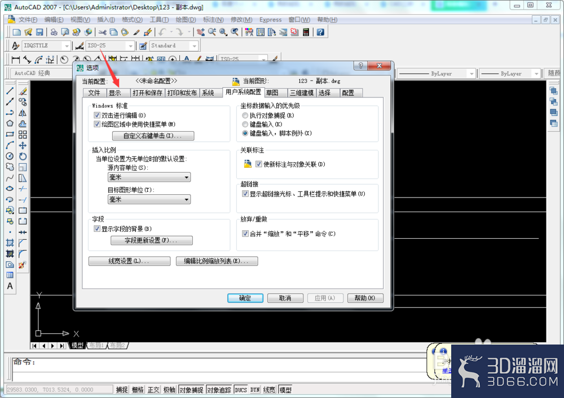Click the Cut scissors icon

(x=103, y=32)
